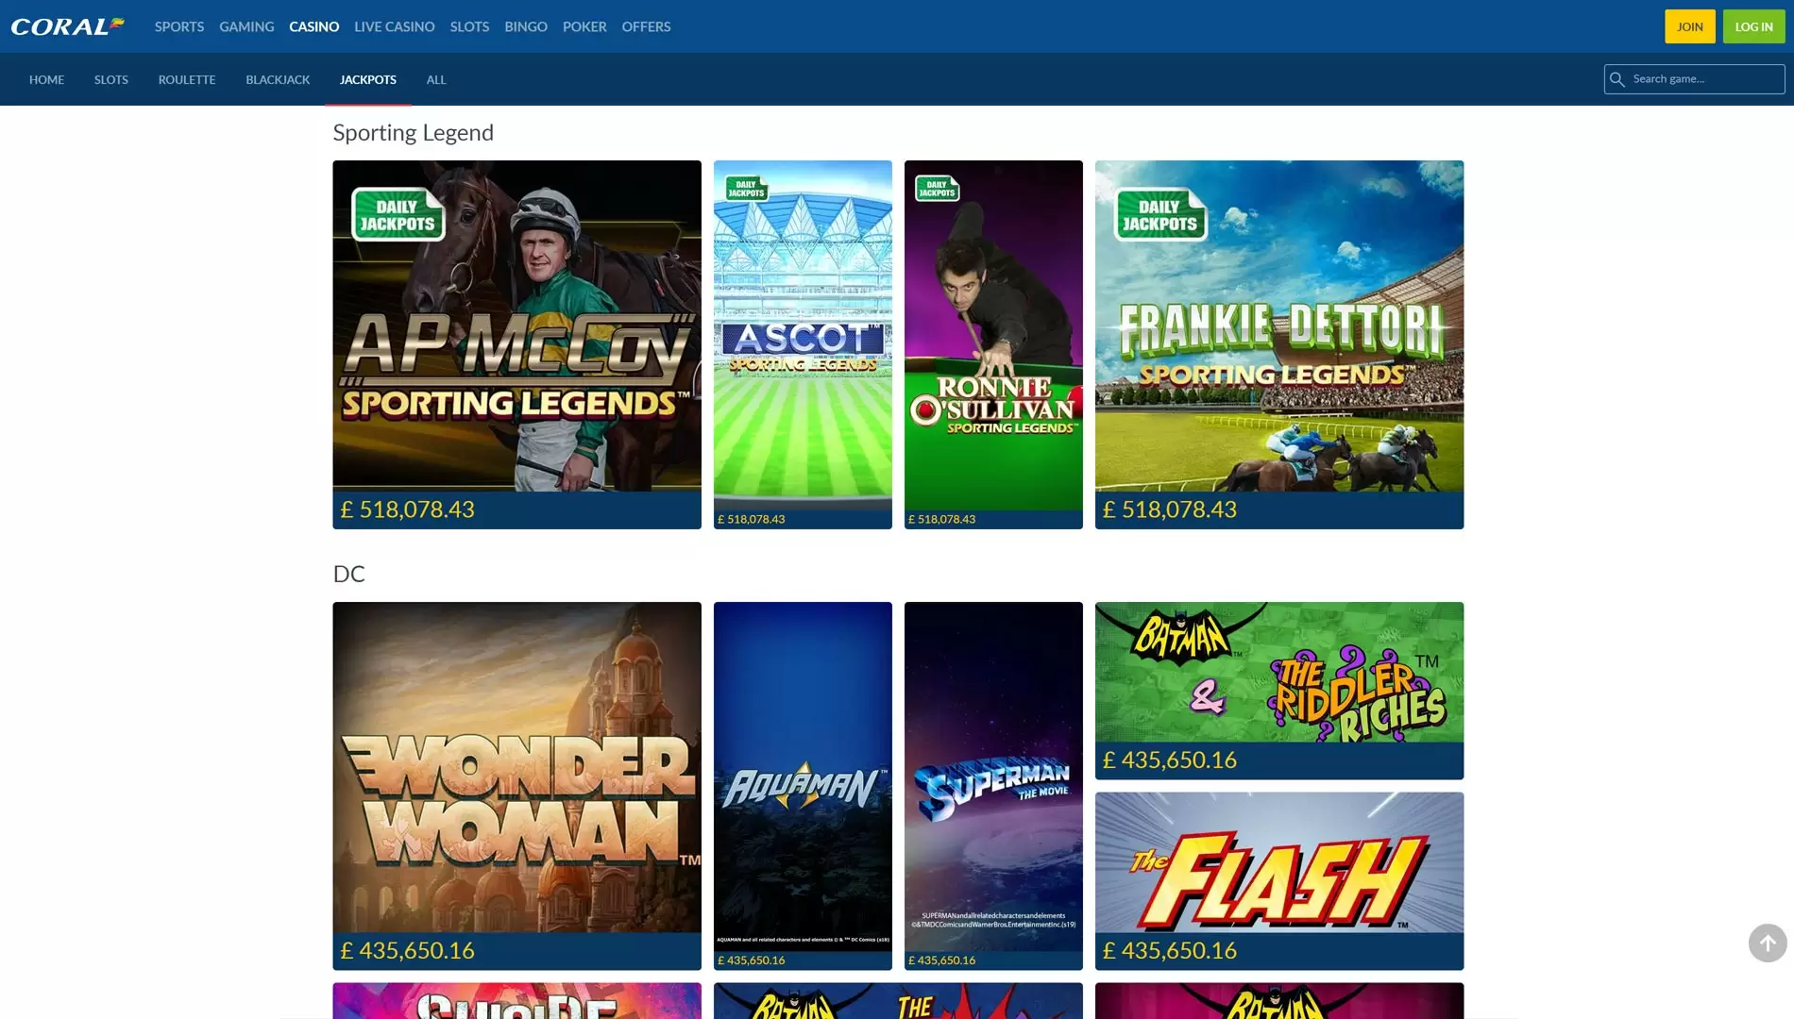1794x1019 pixels.
Task: Click Daily Jackpots badge on AP McCoy
Action: click(398, 215)
